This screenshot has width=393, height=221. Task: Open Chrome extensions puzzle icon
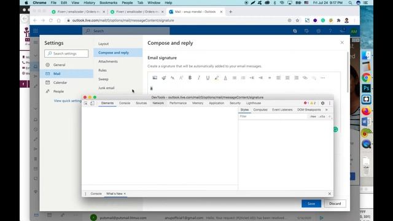(338, 20)
